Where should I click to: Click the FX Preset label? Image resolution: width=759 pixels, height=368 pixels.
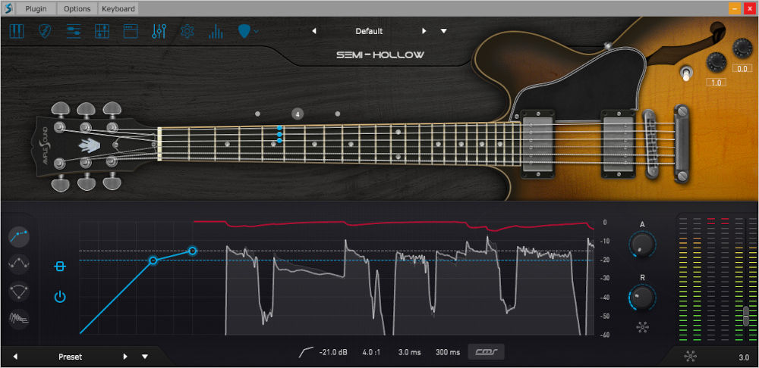[70, 357]
